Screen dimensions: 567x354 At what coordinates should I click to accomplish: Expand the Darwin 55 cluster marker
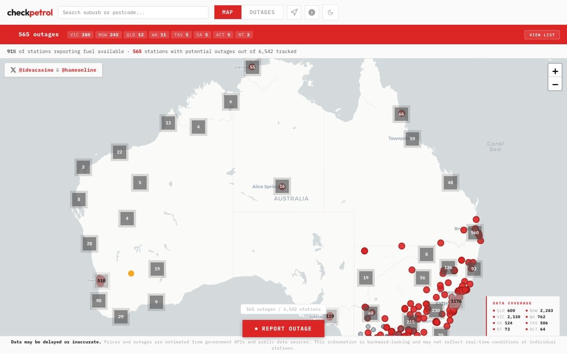[252, 67]
